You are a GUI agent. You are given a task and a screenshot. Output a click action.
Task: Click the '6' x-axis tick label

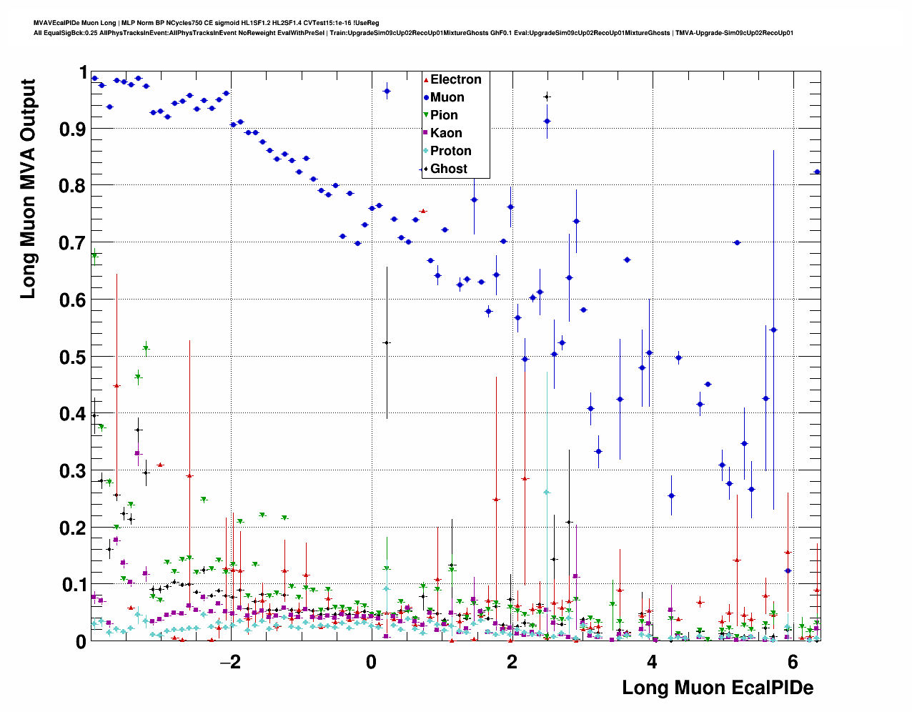coord(792,662)
